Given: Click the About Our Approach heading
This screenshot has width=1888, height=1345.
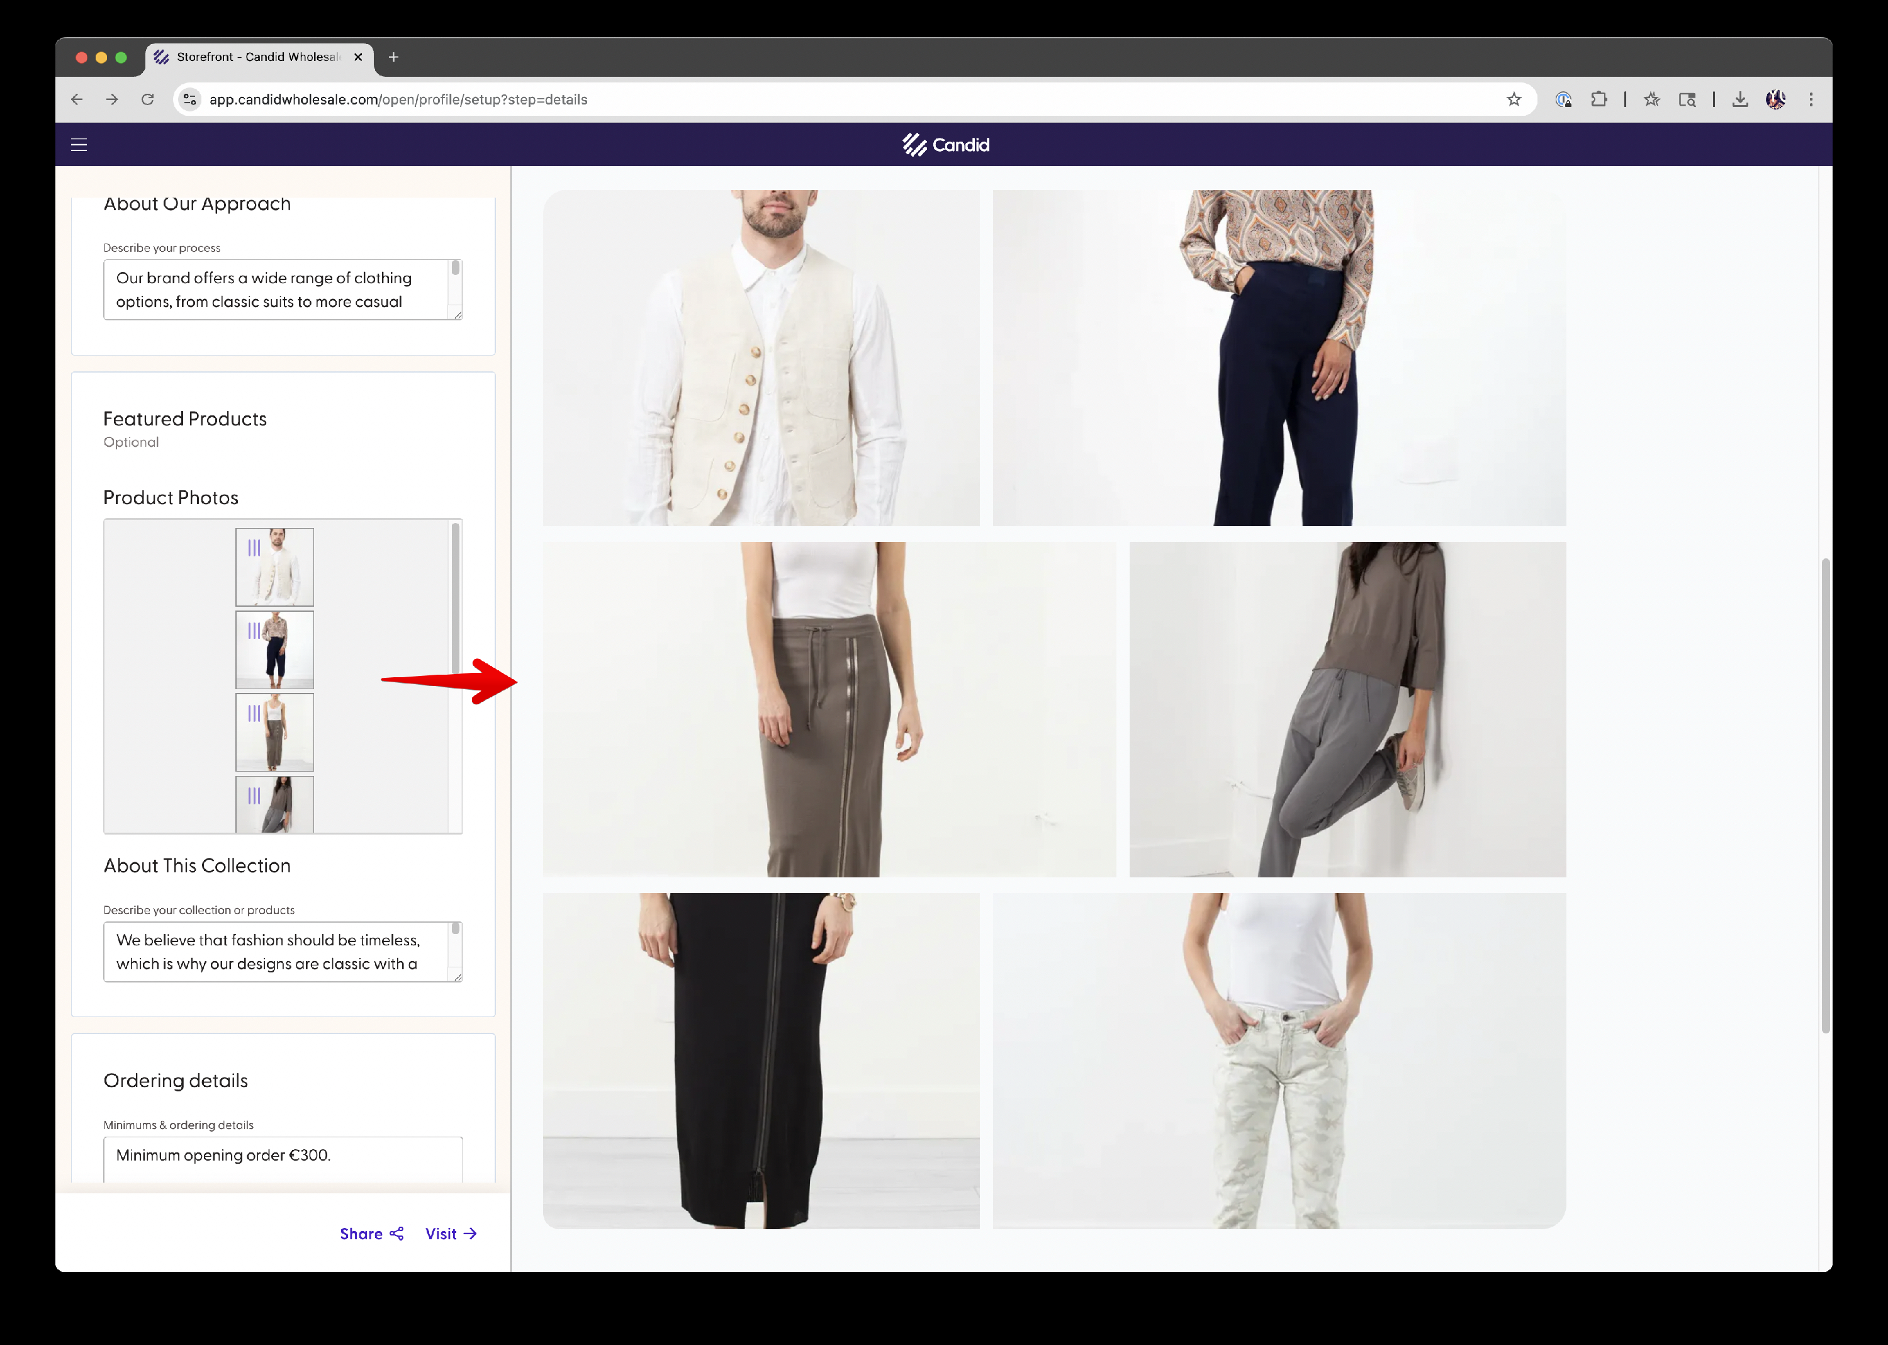Looking at the screenshot, I should (197, 204).
